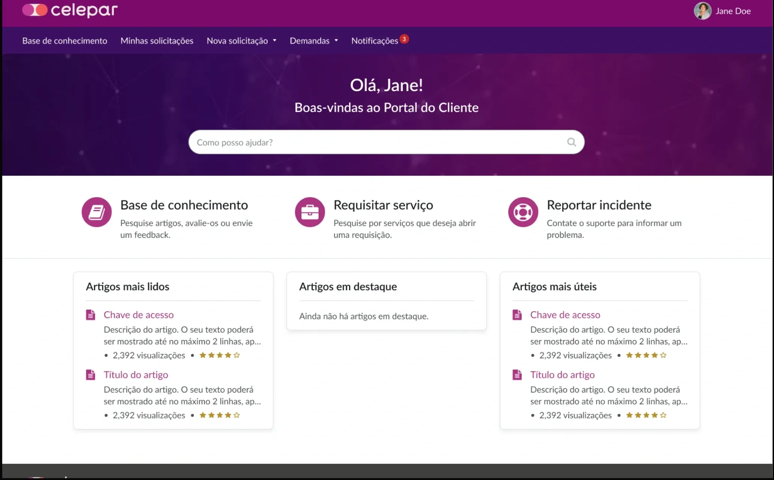Click the Reportar incidente card heading

click(x=599, y=205)
